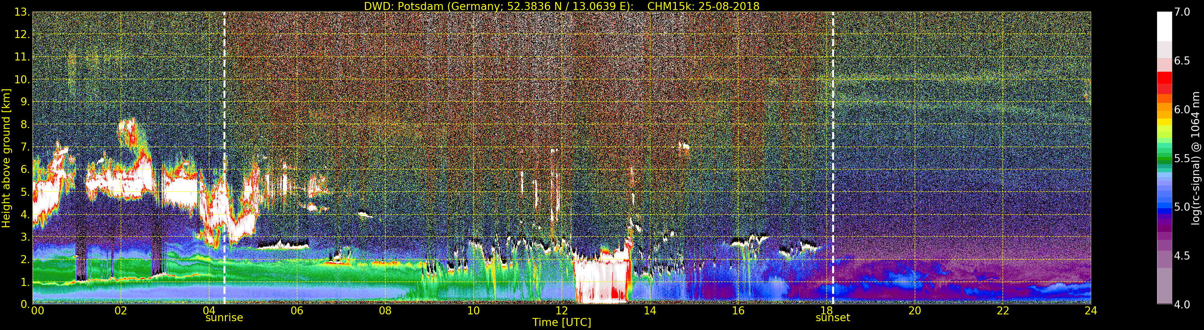
Task: Click the colorbar tick label '4.0'
Action: click(x=1182, y=304)
